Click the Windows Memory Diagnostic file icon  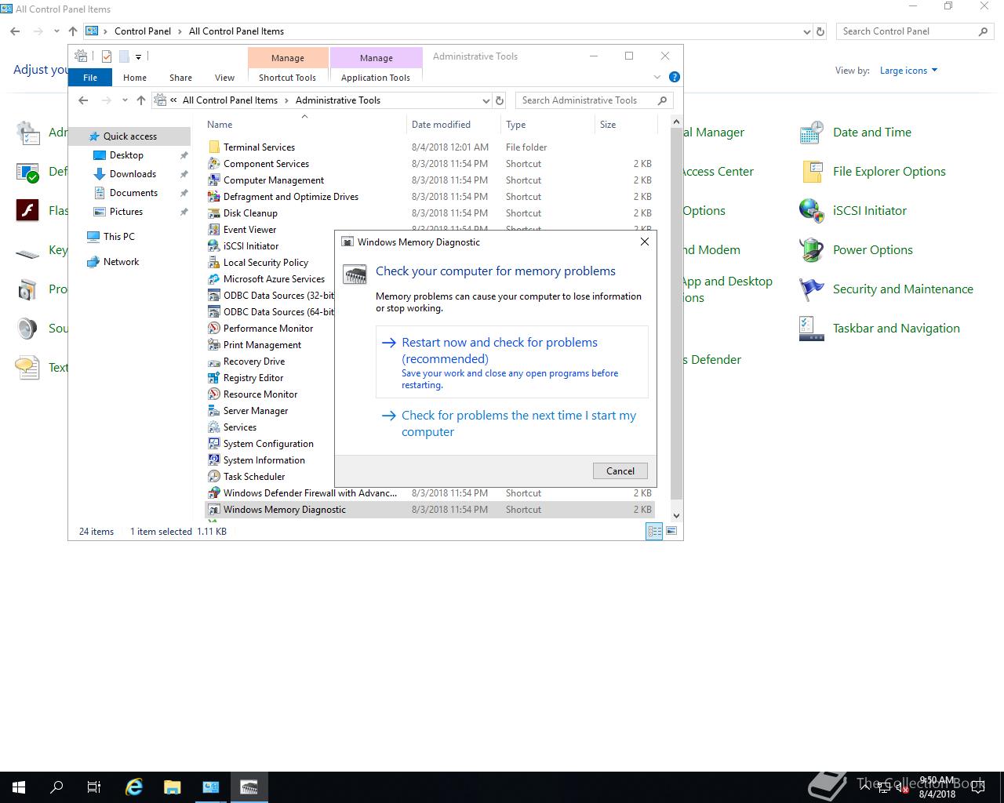coord(213,510)
